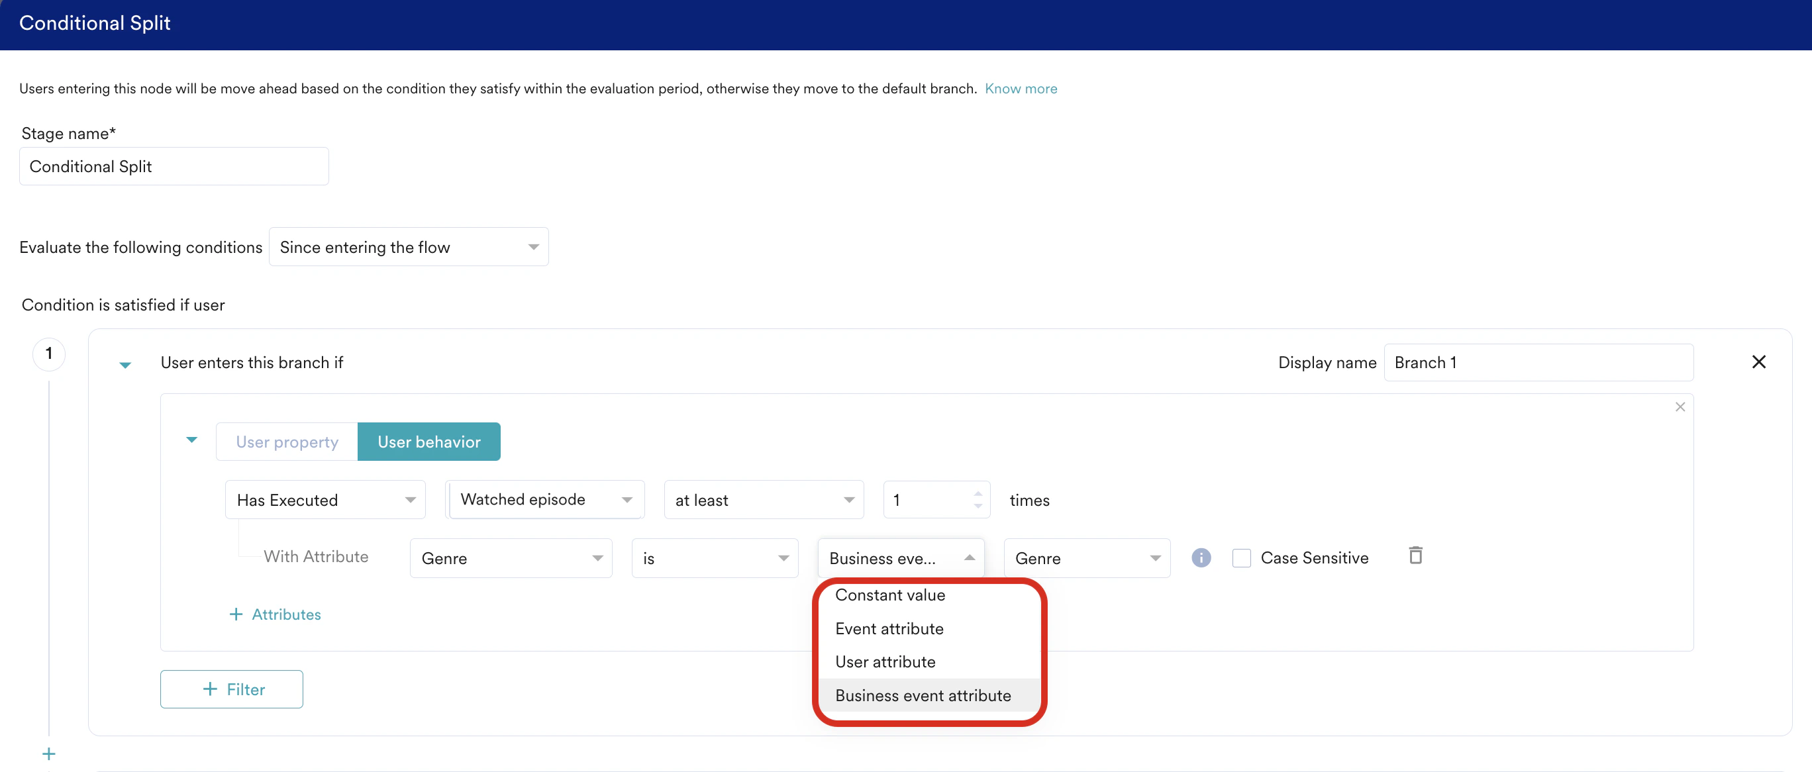1812x772 pixels.
Task: Open the Watched episode event dropdown
Action: (545, 499)
